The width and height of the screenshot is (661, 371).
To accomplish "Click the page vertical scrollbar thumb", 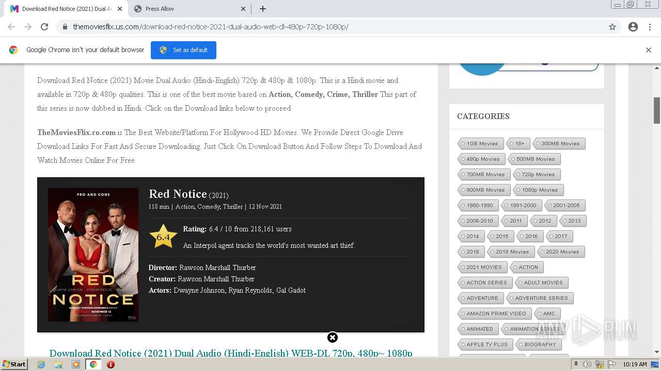I will click(657, 110).
